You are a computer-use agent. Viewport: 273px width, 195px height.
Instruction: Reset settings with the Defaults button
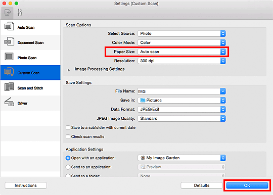(202, 185)
